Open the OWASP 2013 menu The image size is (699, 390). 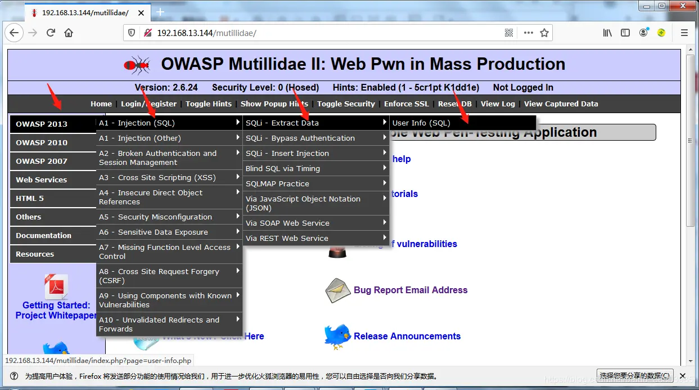click(x=53, y=124)
